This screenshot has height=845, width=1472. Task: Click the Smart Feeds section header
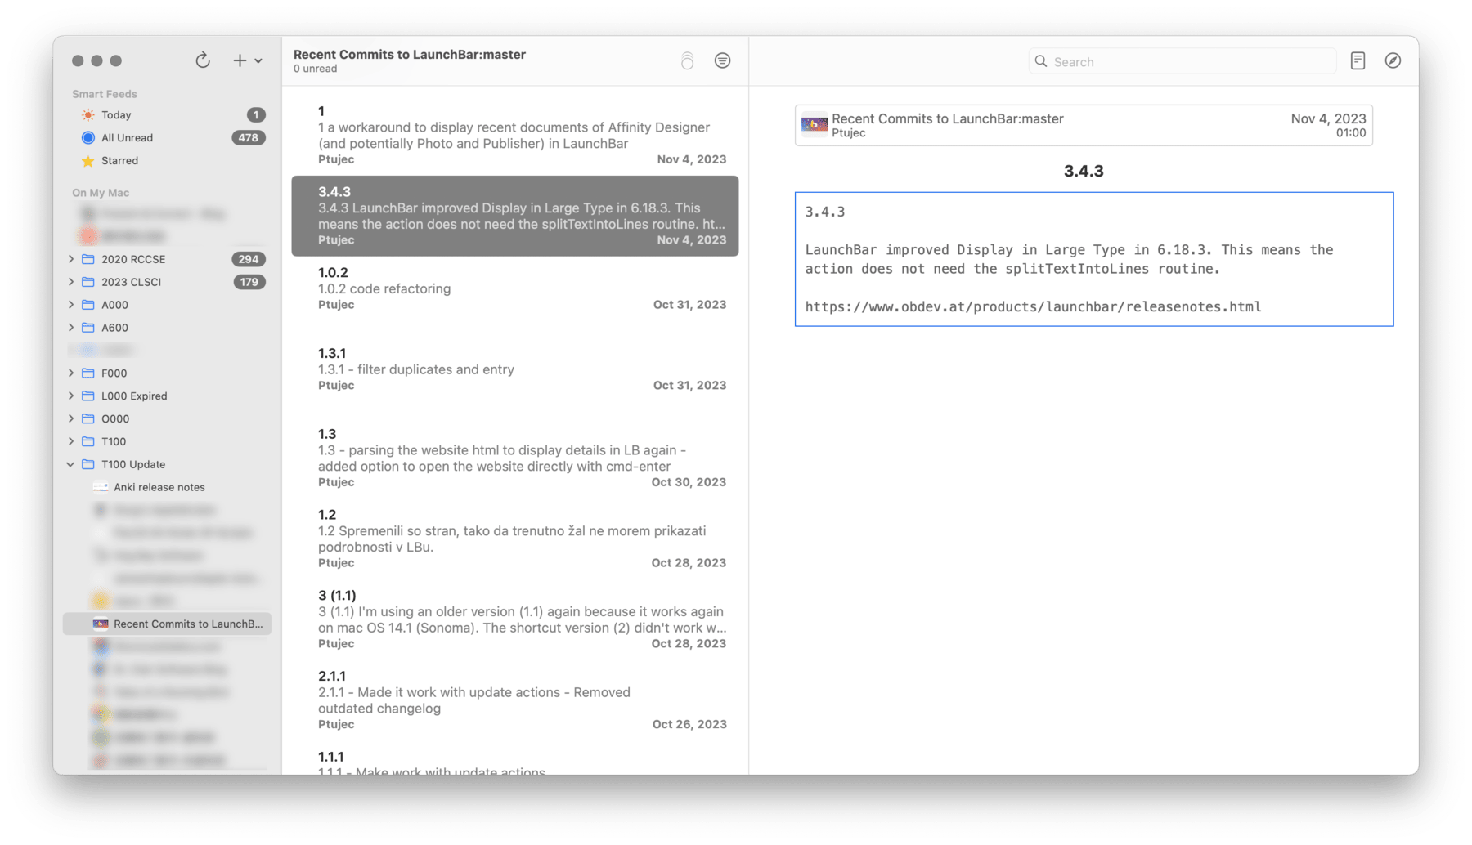click(x=105, y=94)
